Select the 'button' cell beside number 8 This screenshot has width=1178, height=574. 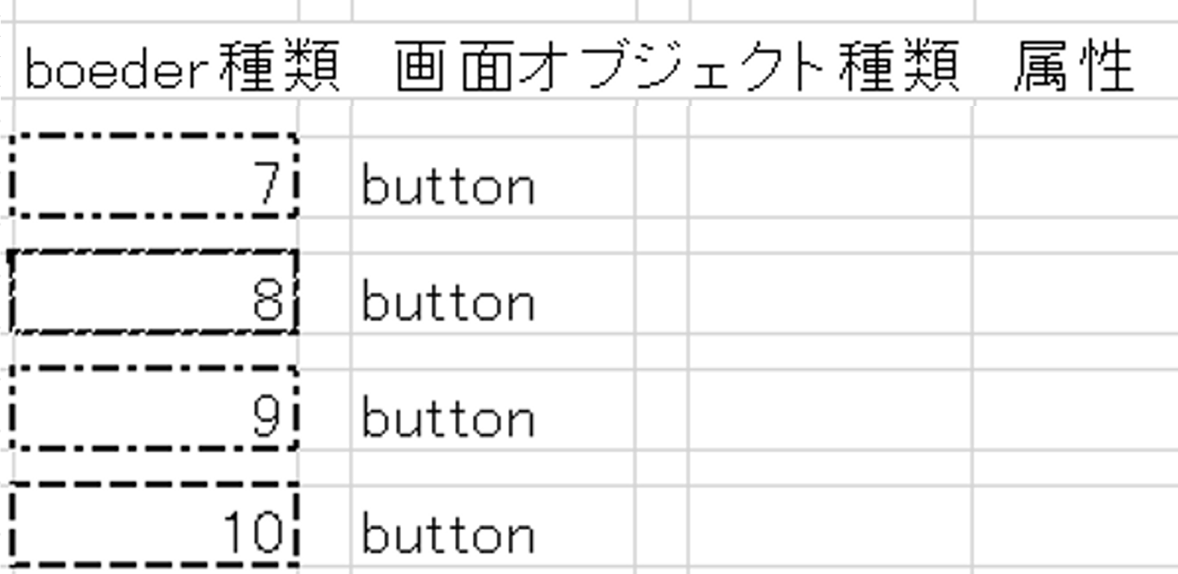point(493,292)
